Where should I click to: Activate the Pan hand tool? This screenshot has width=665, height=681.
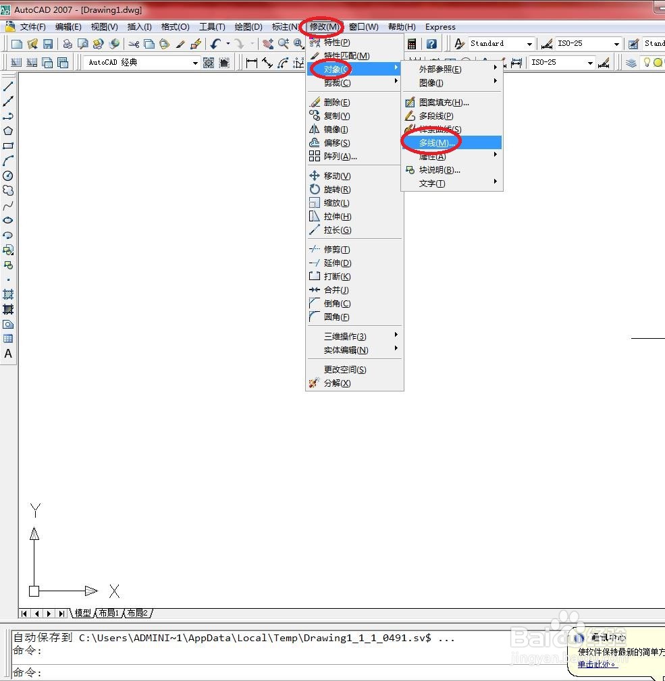click(x=268, y=43)
